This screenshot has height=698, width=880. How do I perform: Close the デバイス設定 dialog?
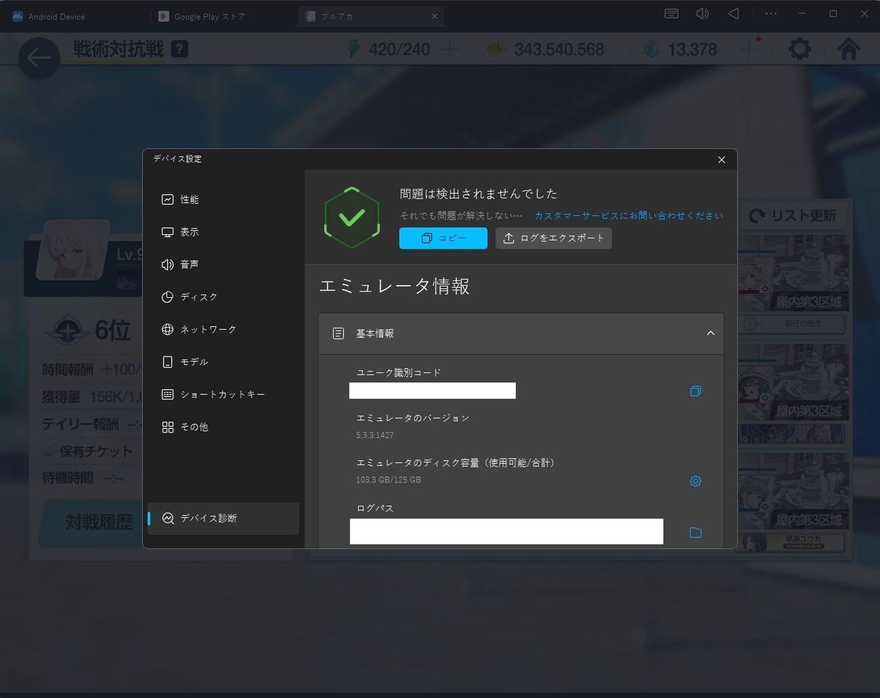(721, 160)
